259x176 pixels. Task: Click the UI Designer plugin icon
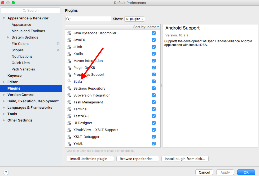[69, 123]
